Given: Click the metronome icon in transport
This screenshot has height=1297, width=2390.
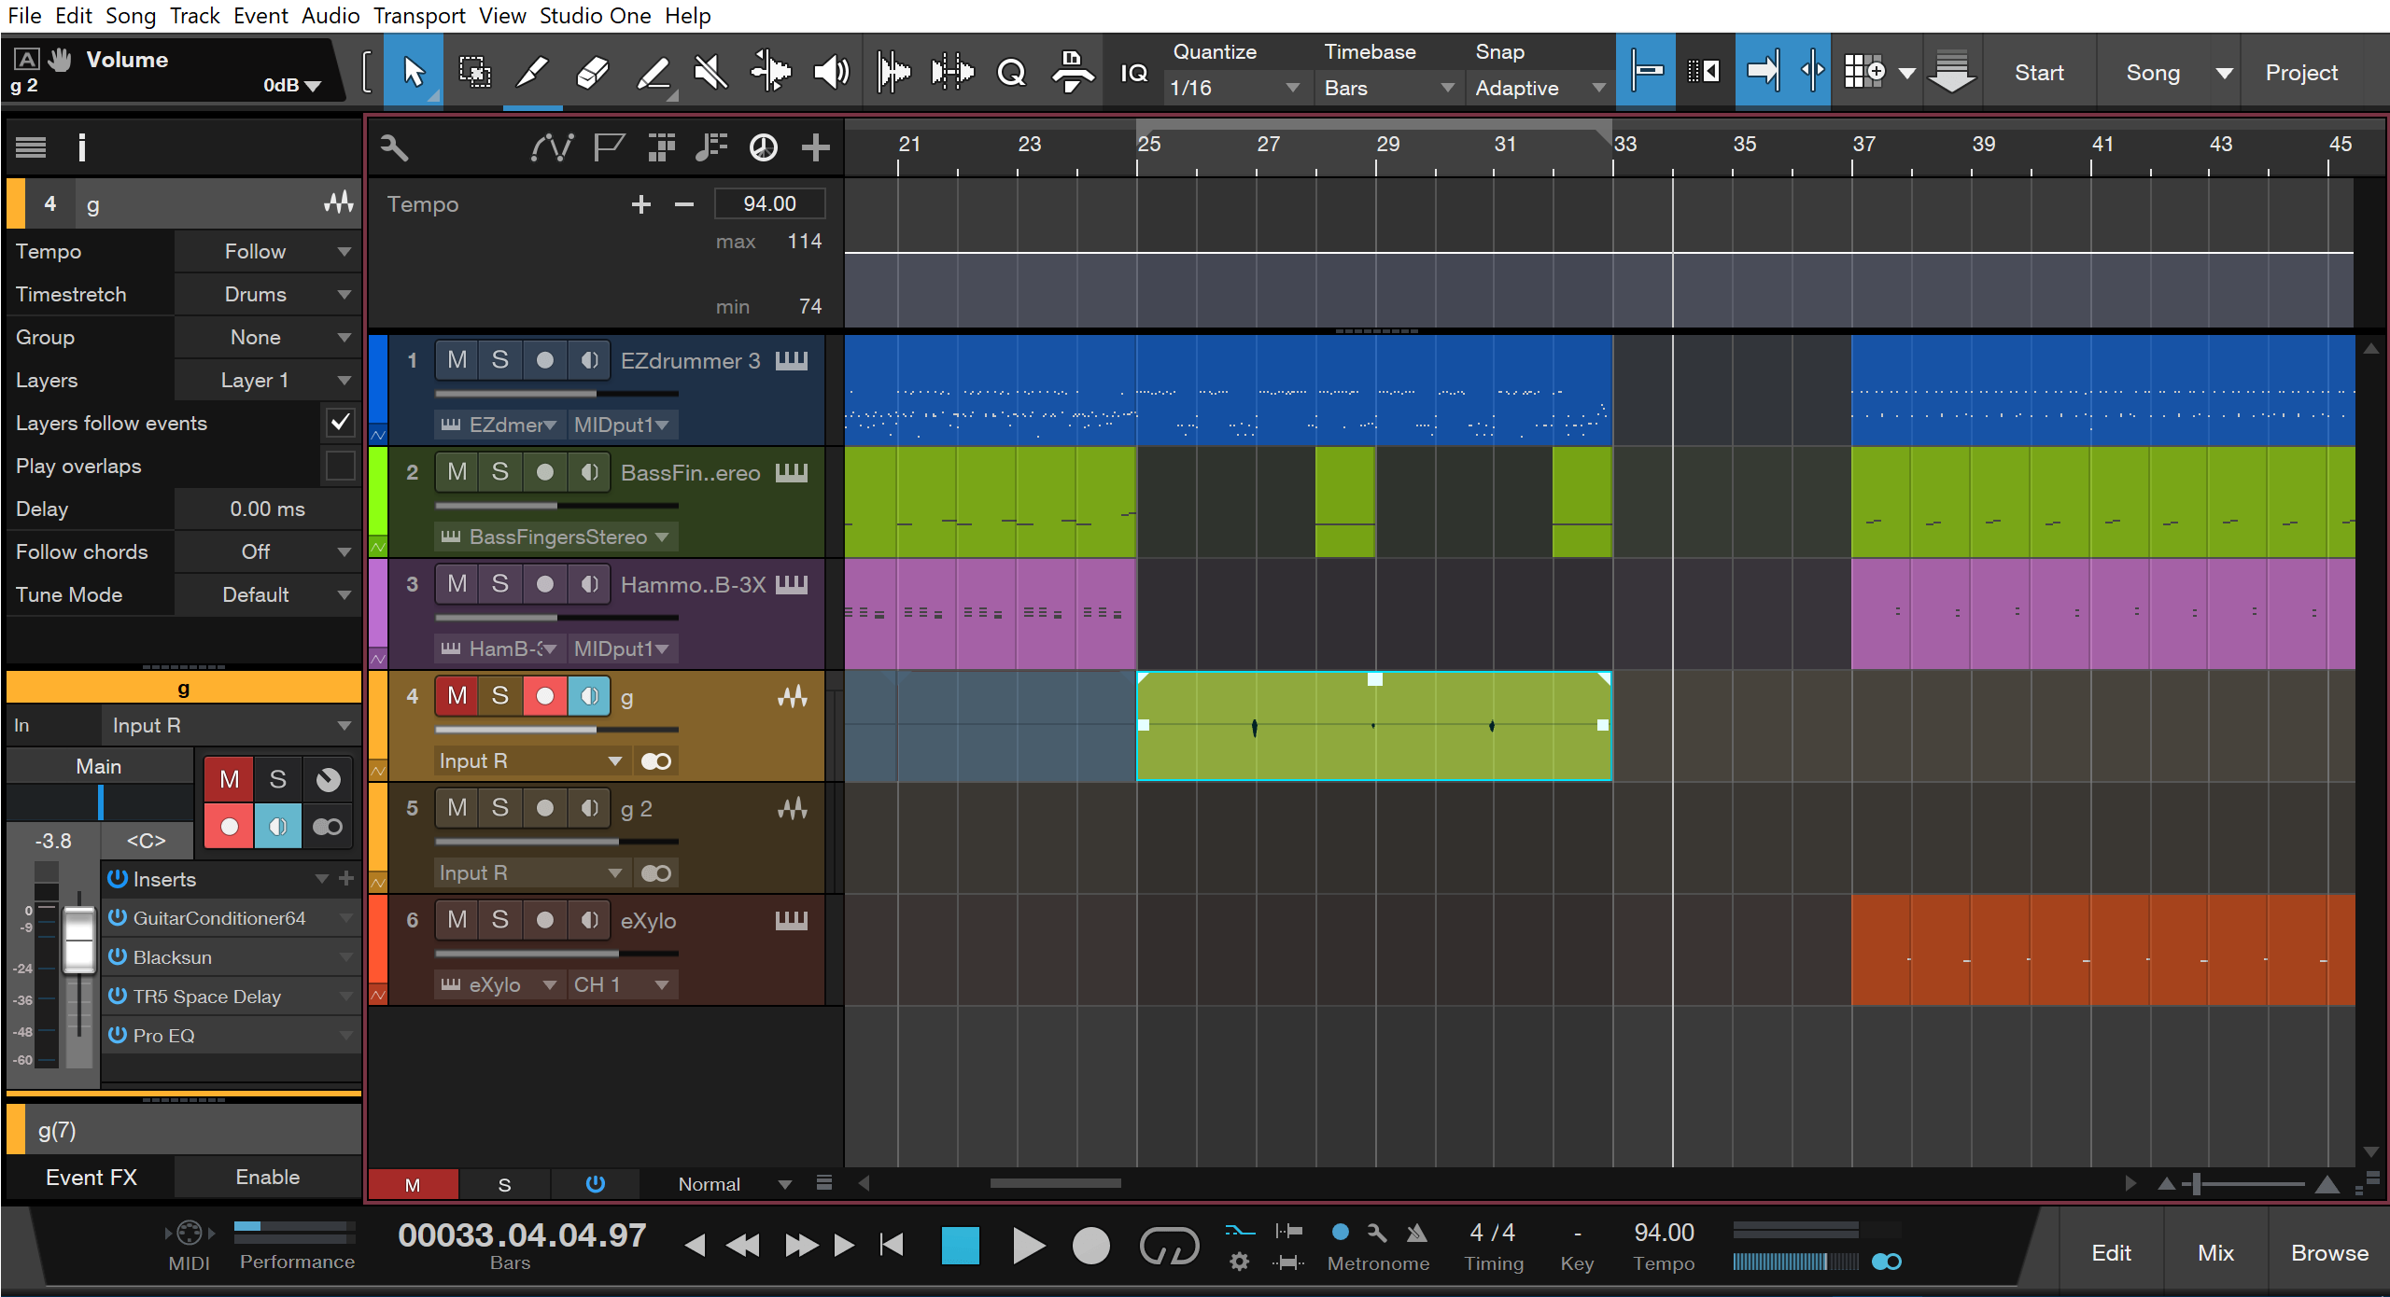Looking at the screenshot, I should (1416, 1233).
